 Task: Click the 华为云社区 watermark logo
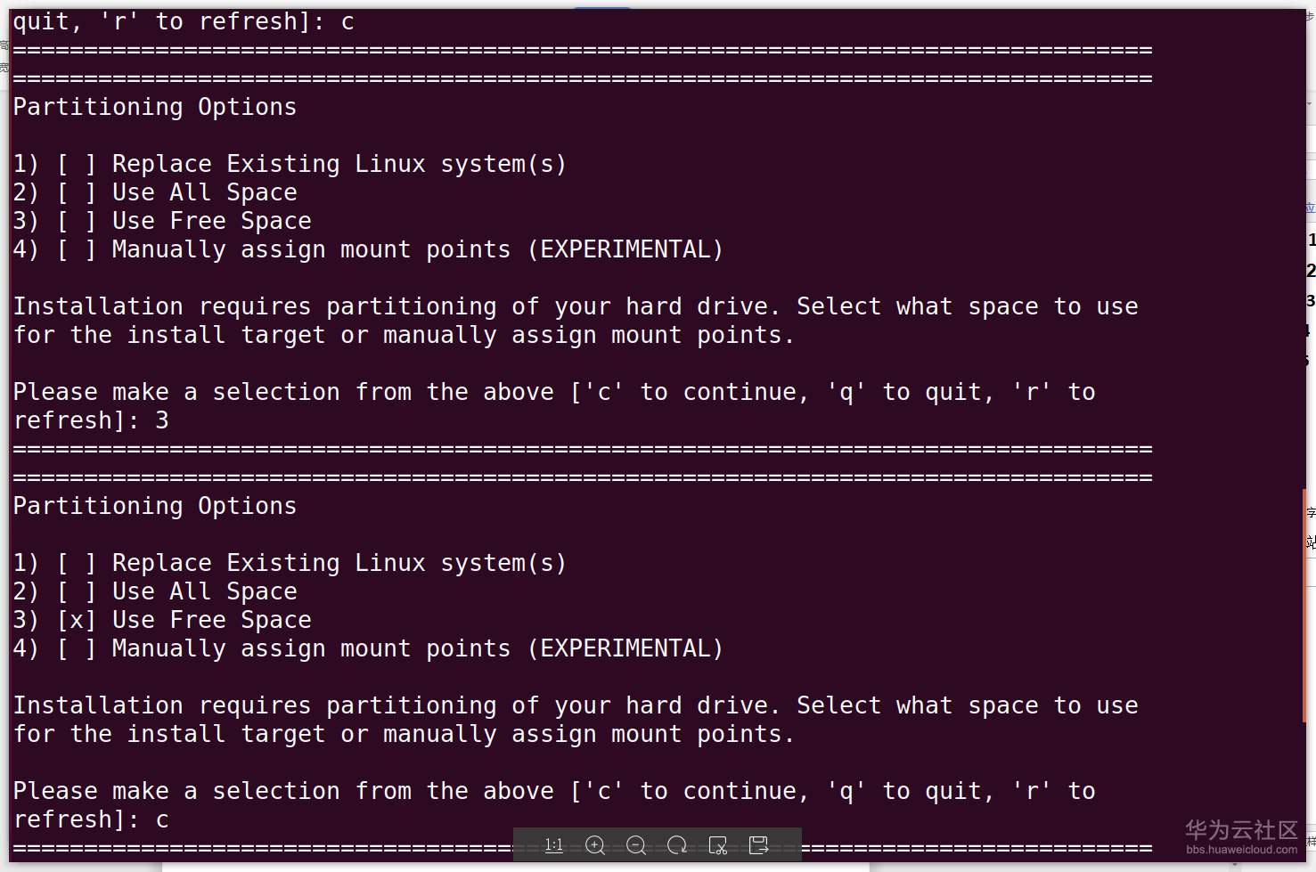pos(1241,830)
